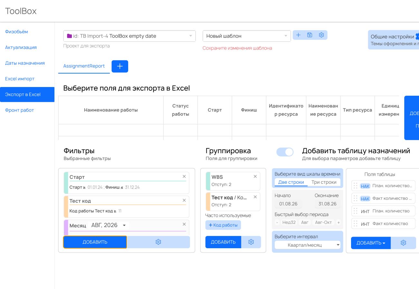Pick Авг-Окт quick period

click(x=323, y=222)
